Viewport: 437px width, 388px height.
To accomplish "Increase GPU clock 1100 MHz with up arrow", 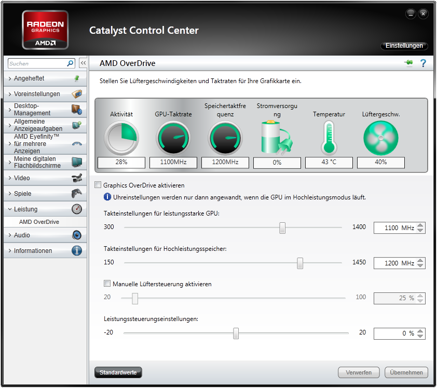I will tap(420, 225).
